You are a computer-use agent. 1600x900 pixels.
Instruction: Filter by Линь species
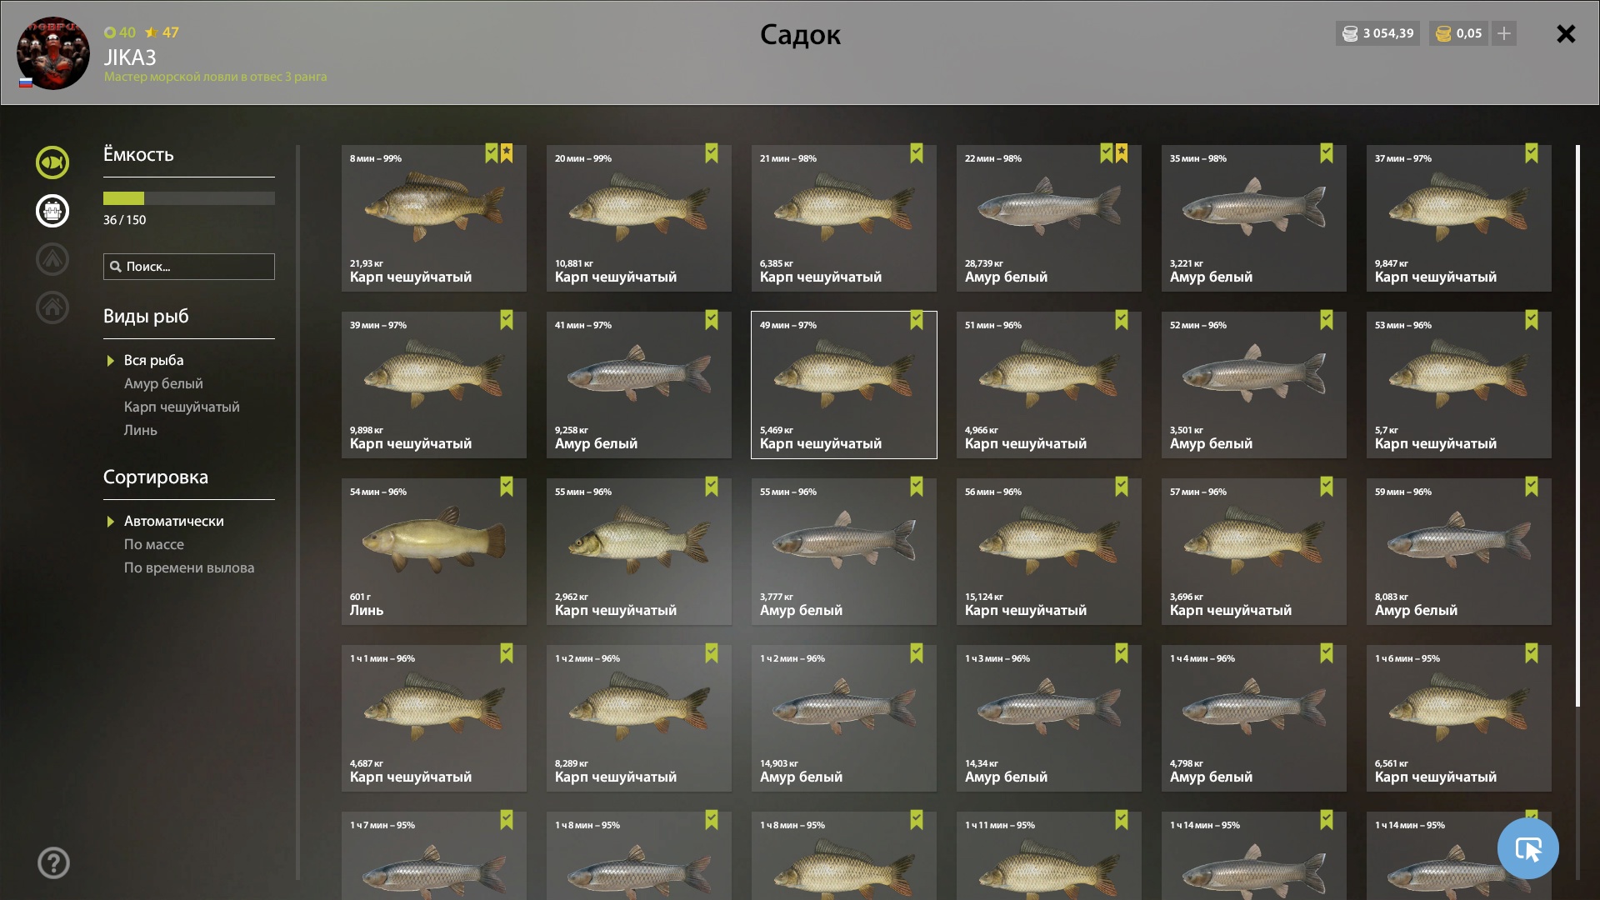(x=141, y=430)
